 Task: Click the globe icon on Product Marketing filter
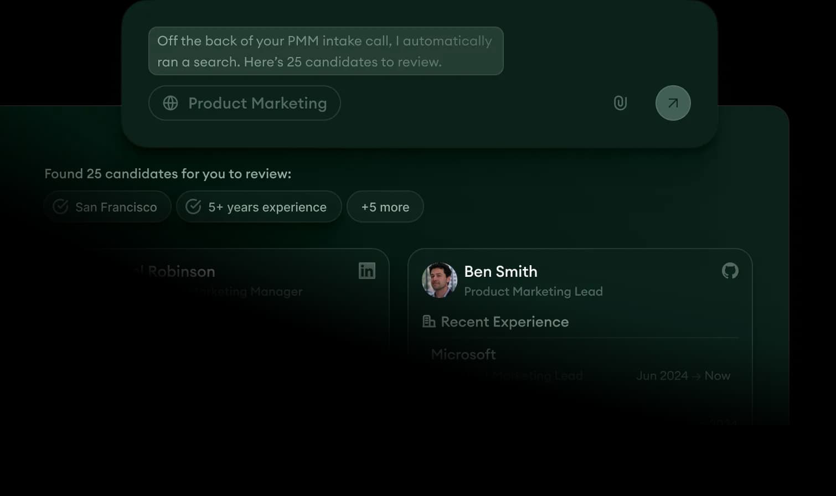(170, 103)
